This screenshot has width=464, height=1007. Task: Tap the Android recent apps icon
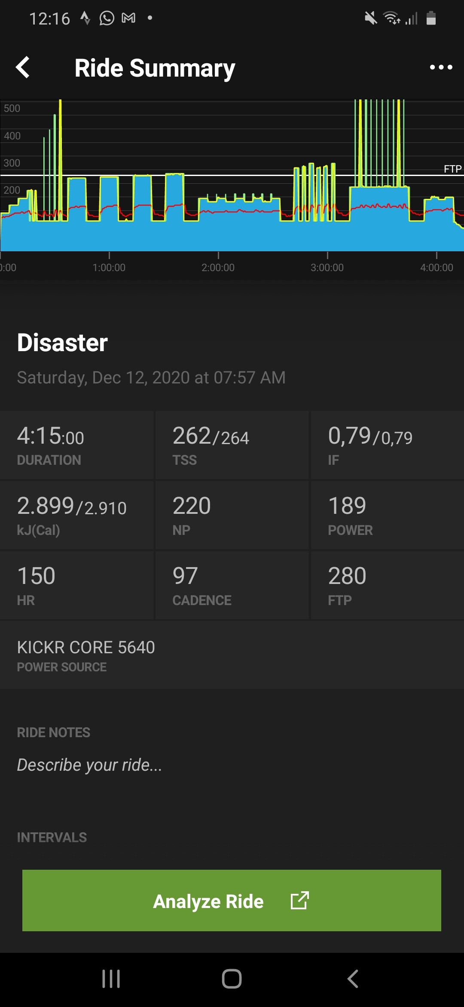(x=111, y=979)
